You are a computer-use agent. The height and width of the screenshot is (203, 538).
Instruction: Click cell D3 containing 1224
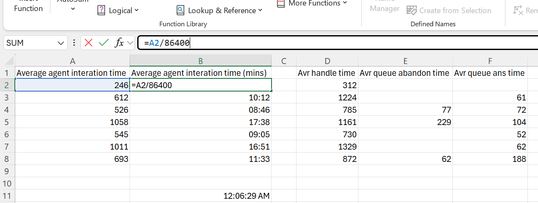point(327,97)
